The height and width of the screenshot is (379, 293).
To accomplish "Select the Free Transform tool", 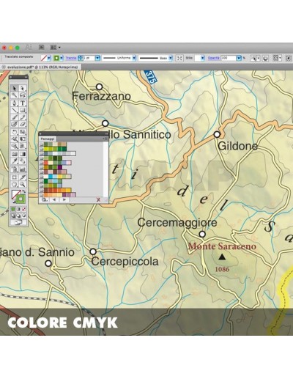I will [23, 139].
